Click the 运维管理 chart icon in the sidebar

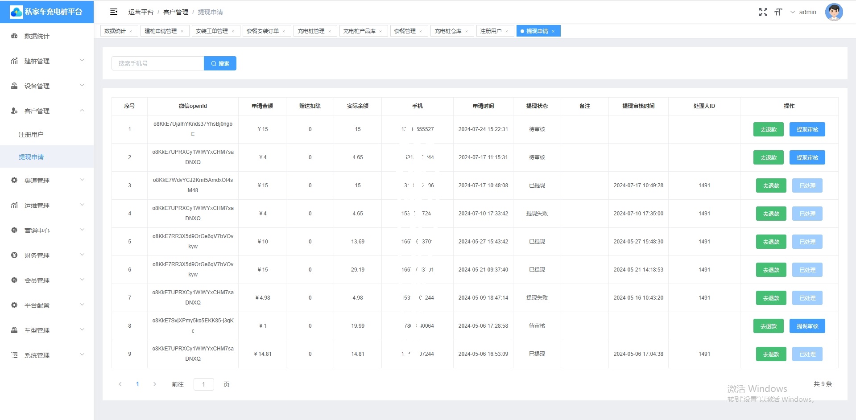tap(14, 206)
